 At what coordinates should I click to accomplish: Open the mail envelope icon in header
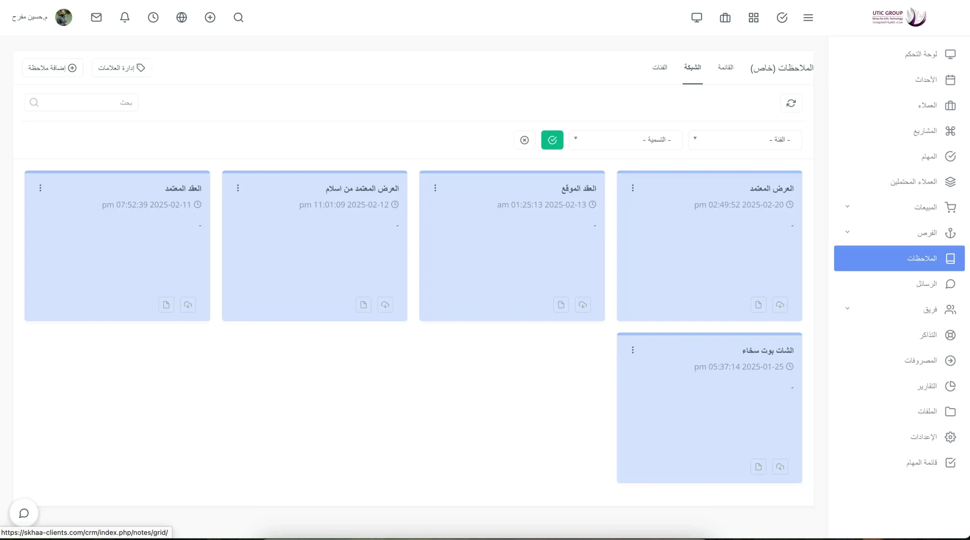96,18
